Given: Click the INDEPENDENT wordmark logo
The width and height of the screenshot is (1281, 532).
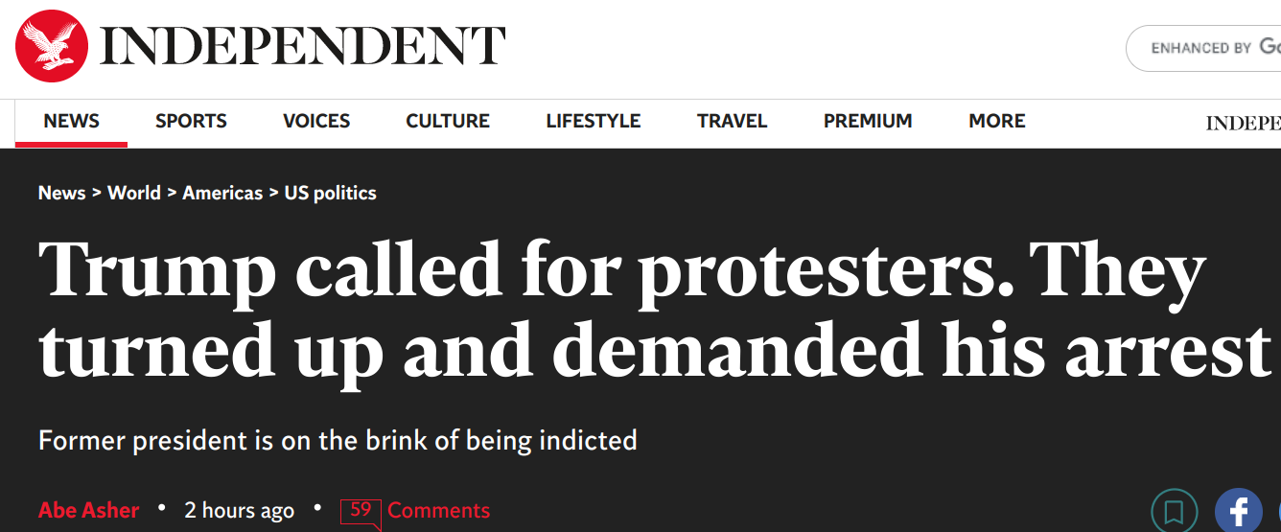Looking at the screenshot, I should (x=302, y=47).
